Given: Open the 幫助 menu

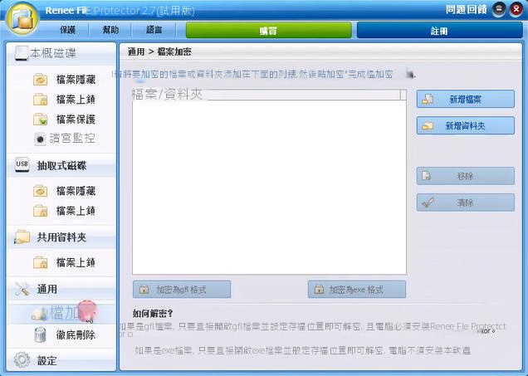Looking at the screenshot, I should (x=110, y=30).
